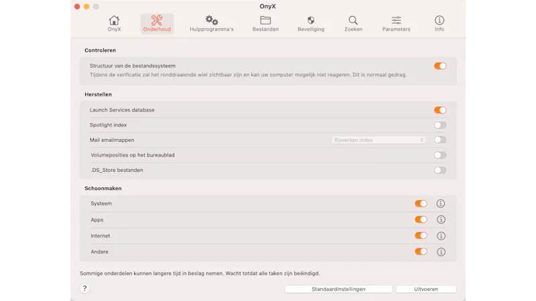Viewport: 536px width, 301px height.
Task: Turn off the Apps cleaning toggle
Action: tap(421, 219)
